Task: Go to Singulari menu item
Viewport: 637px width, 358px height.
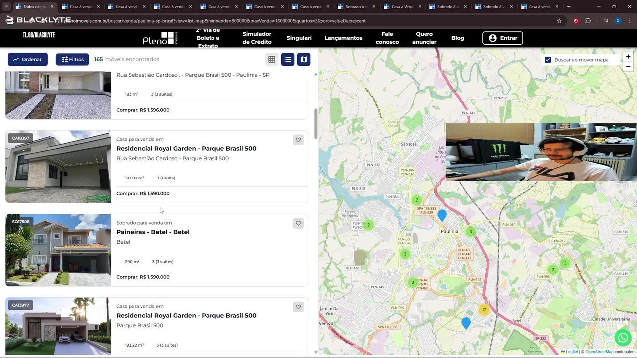Action: tap(299, 38)
